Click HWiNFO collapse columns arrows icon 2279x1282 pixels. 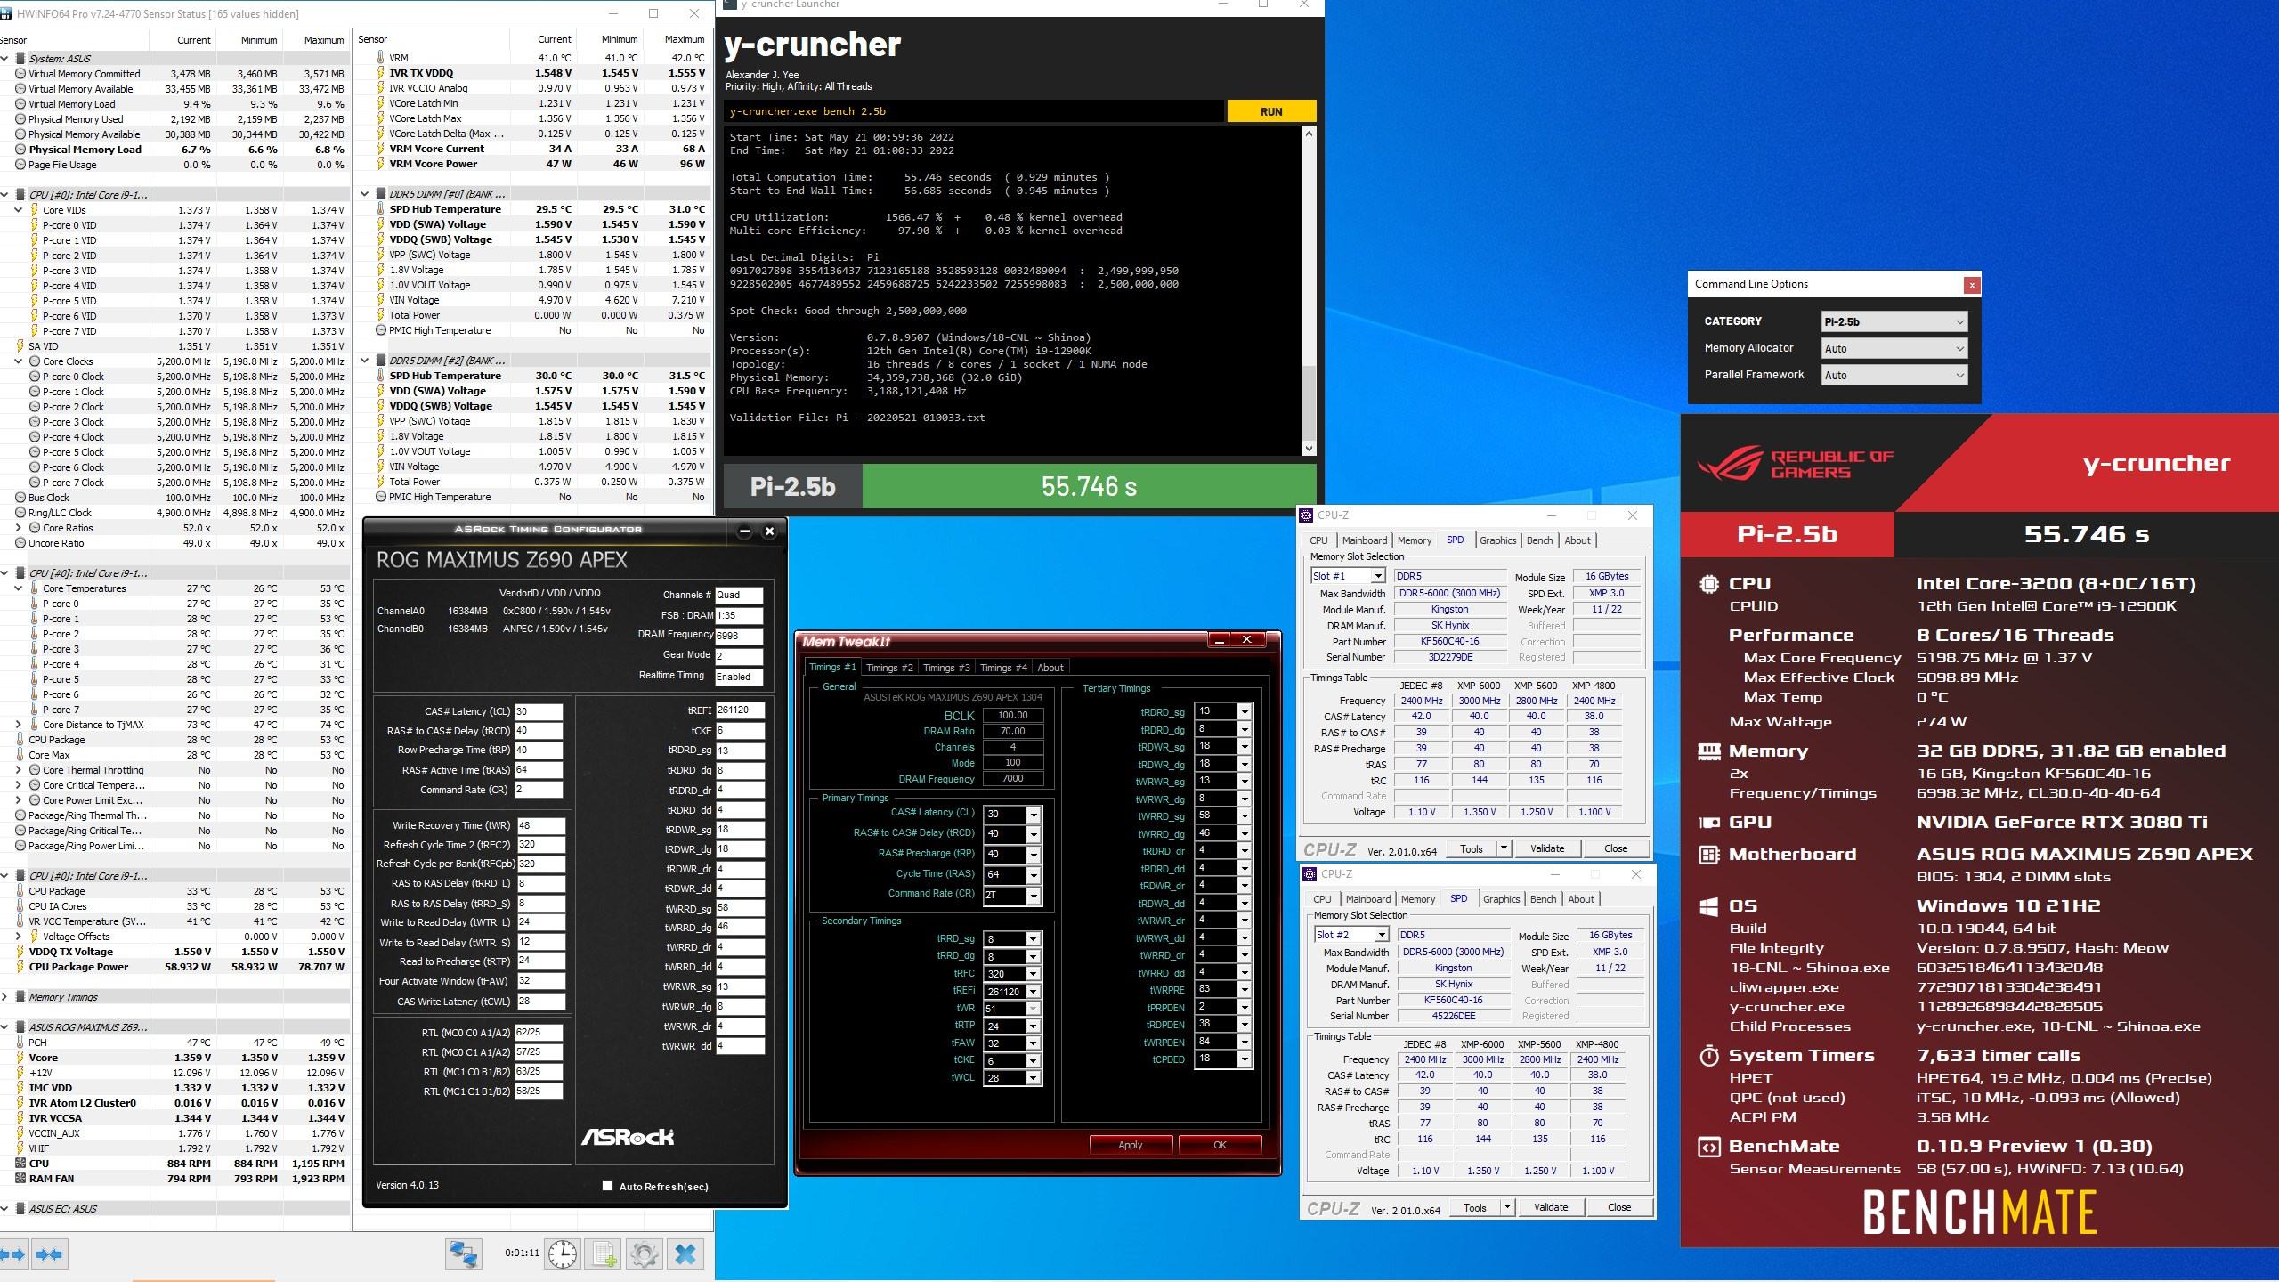49,1254
